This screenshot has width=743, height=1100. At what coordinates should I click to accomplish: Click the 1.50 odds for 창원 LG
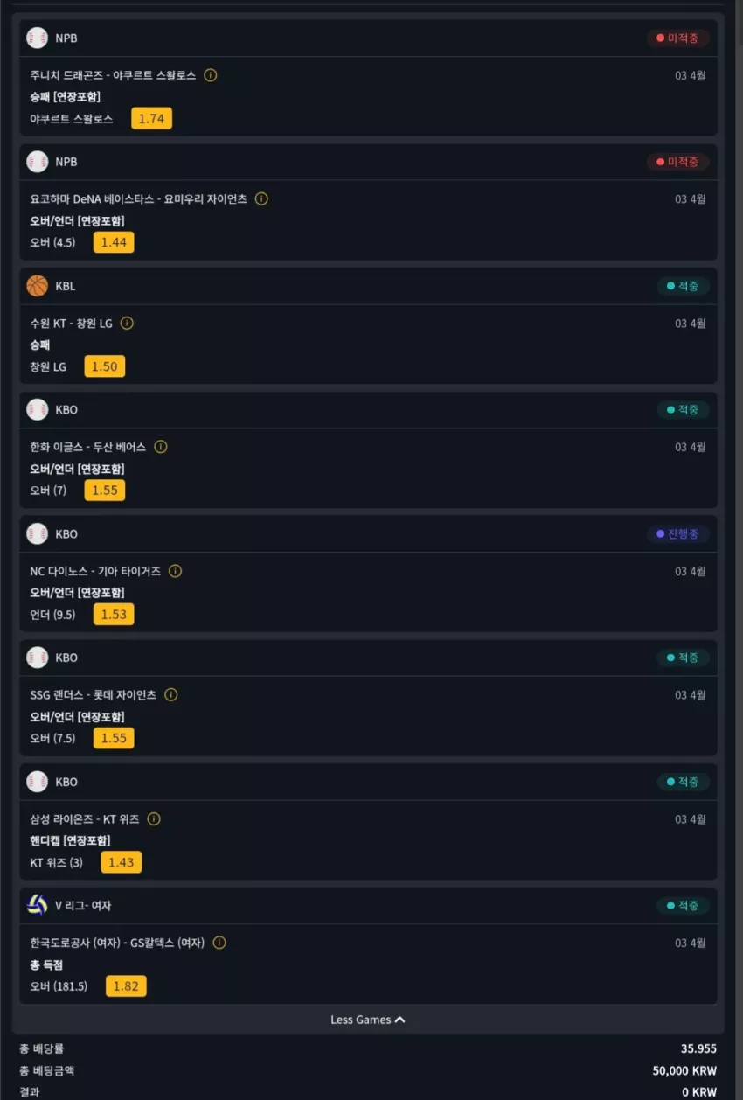point(105,366)
